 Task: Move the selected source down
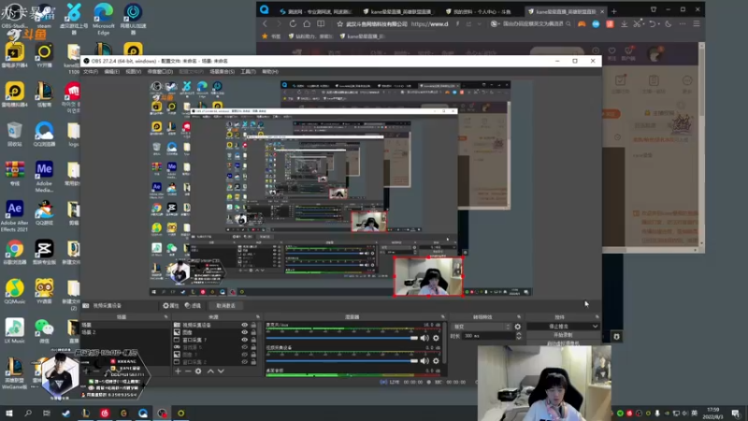(221, 370)
